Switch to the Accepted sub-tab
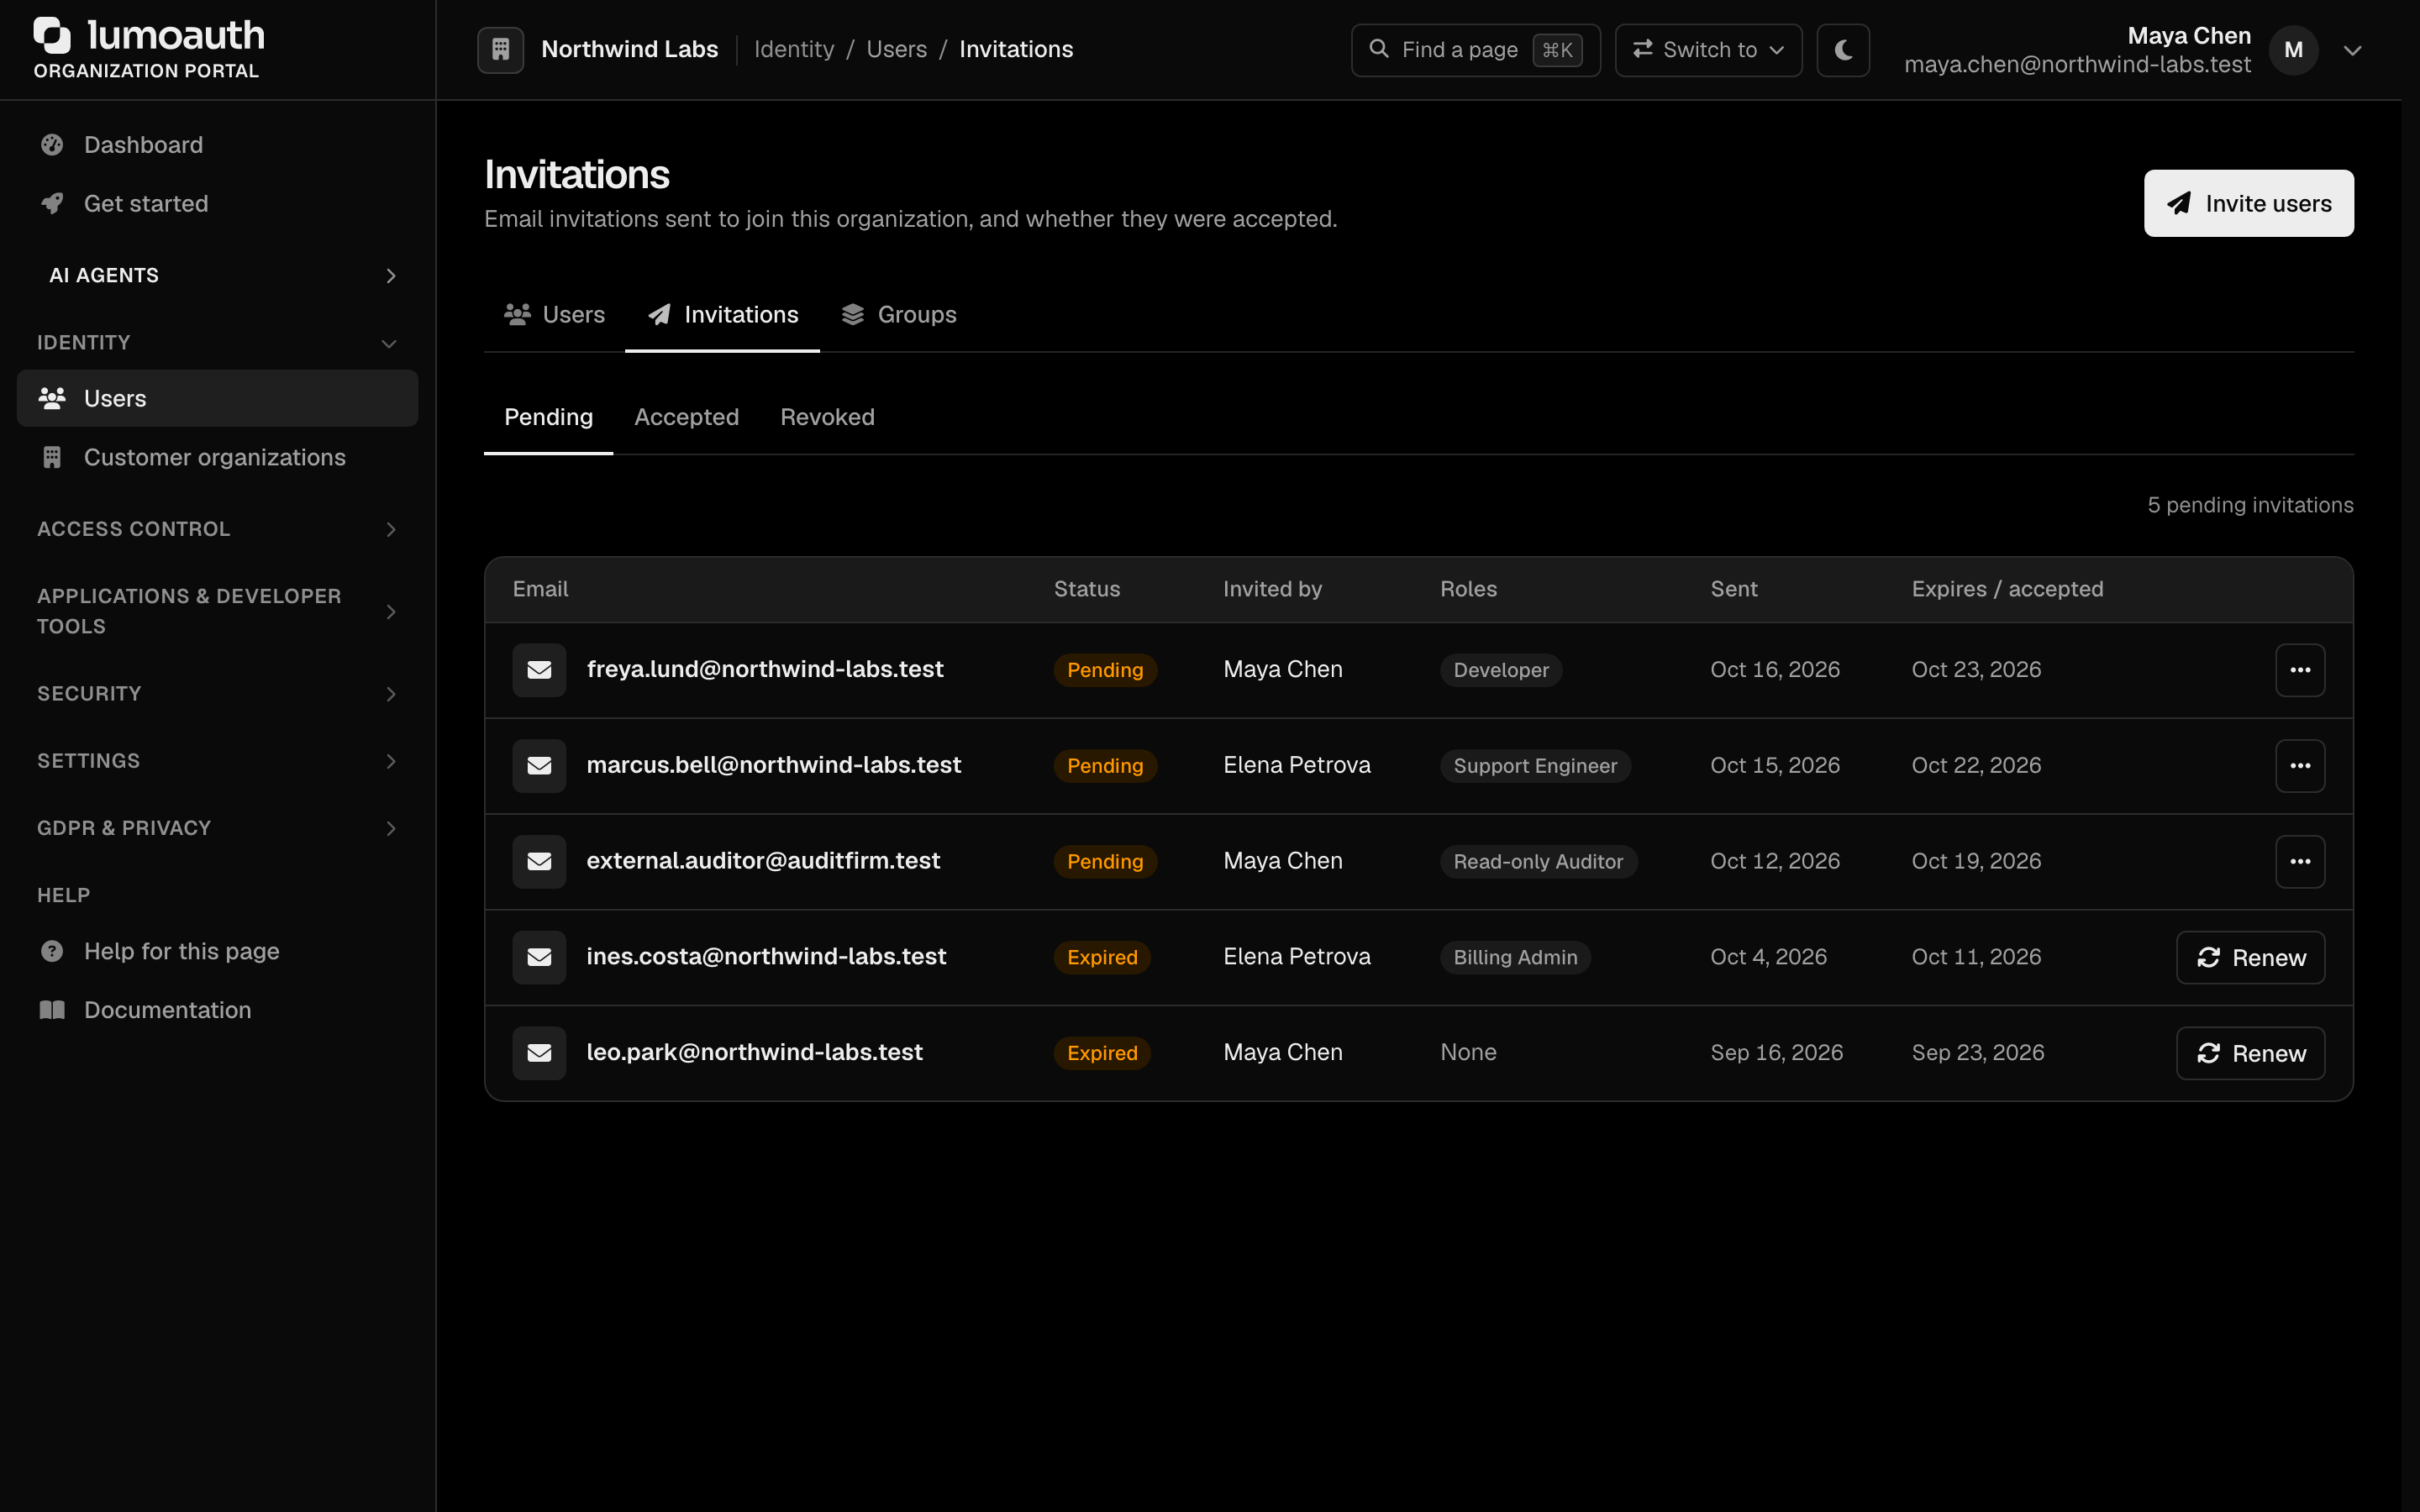This screenshot has width=2420, height=1512. (x=686, y=417)
